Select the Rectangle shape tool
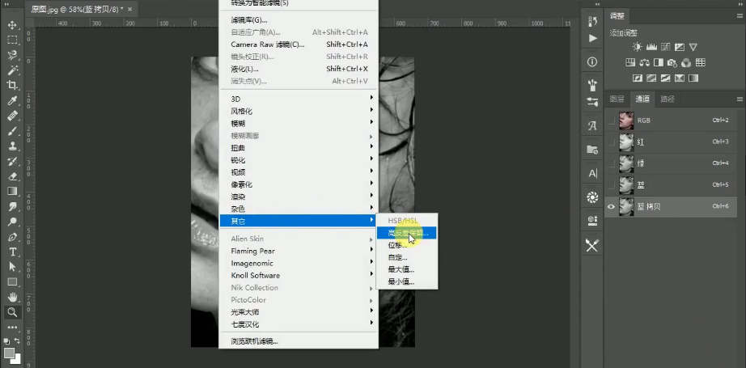This screenshot has height=368, width=746. pyautogui.click(x=12, y=282)
